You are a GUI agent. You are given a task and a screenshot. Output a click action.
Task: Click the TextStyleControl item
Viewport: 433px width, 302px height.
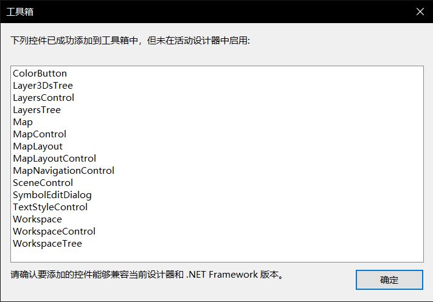tap(50, 207)
